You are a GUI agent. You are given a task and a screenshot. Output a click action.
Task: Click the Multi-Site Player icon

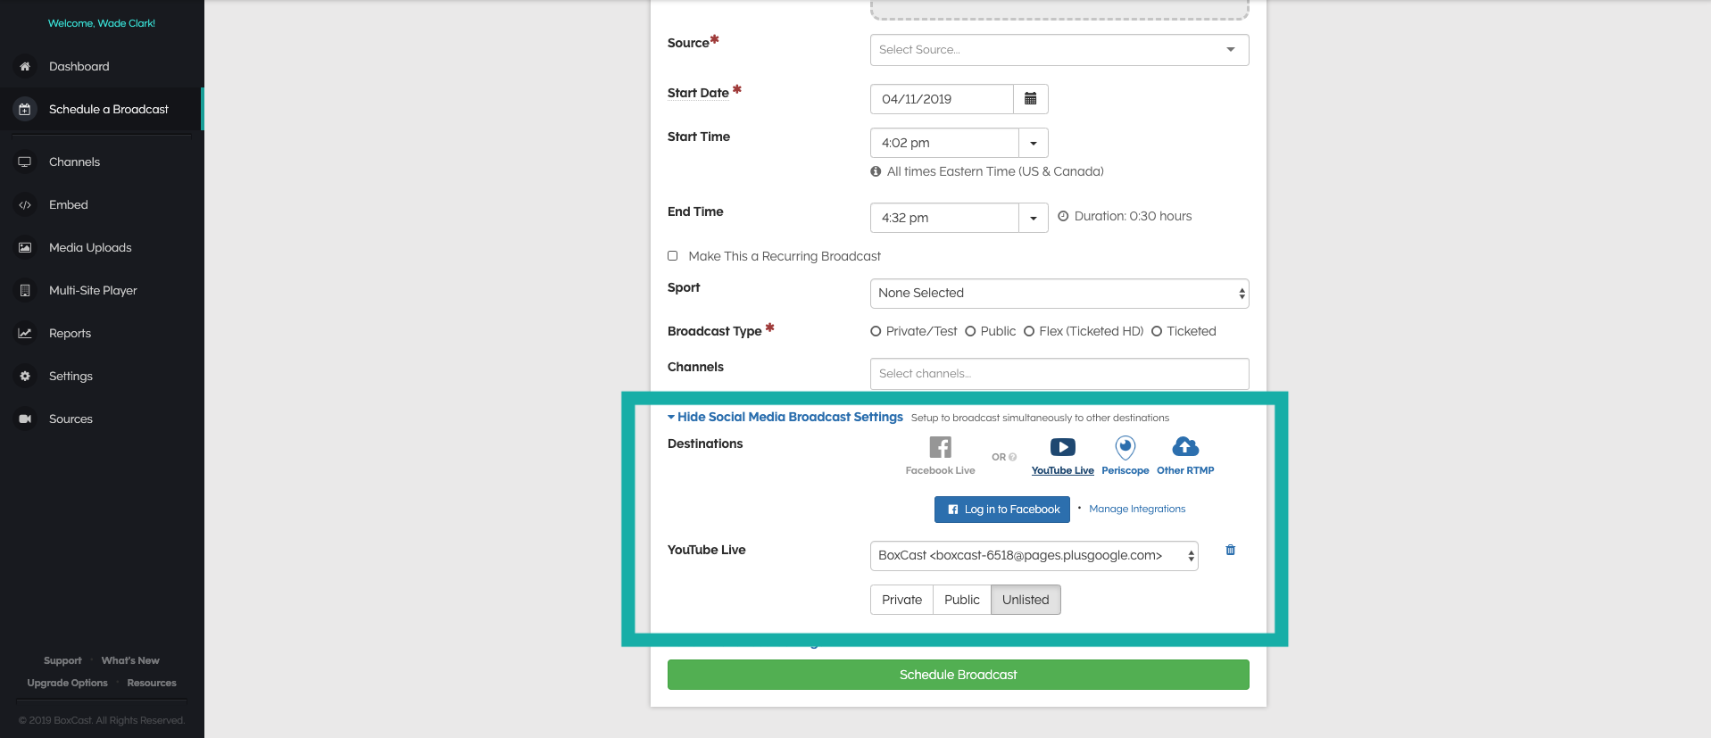(25, 291)
